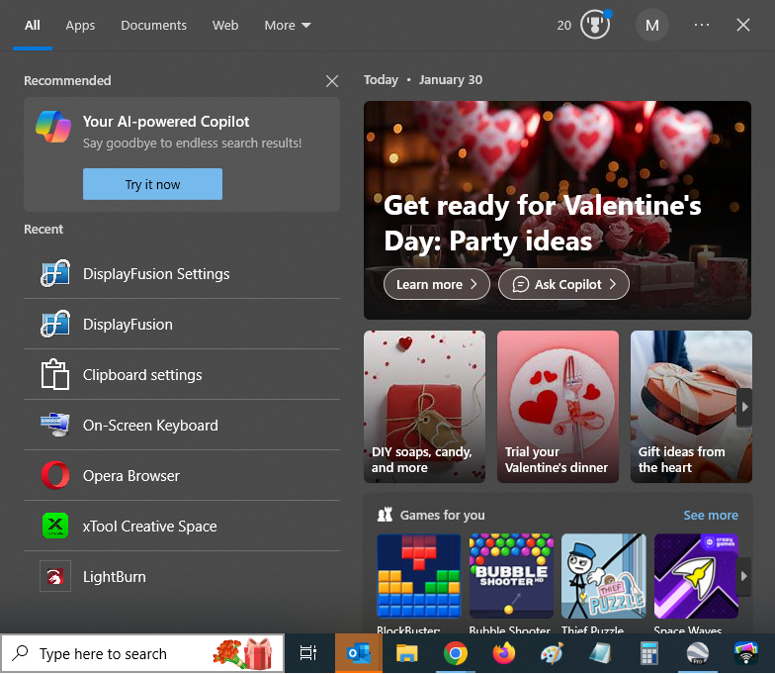The height and width of the screenshot is (674, 775).
Task: Click the Copilot logo in Recommended card
Action: (x=53, y=127)
